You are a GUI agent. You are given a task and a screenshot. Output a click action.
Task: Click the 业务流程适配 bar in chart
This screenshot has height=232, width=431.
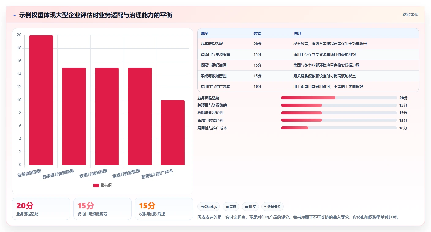pos(41,100)
